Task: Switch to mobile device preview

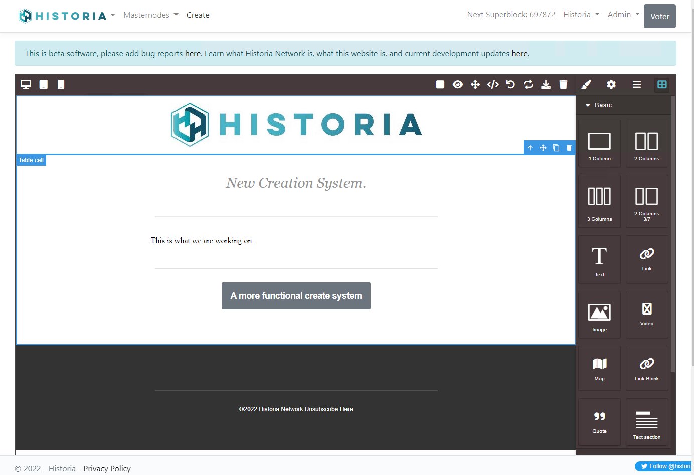Action: coord(61,84)
